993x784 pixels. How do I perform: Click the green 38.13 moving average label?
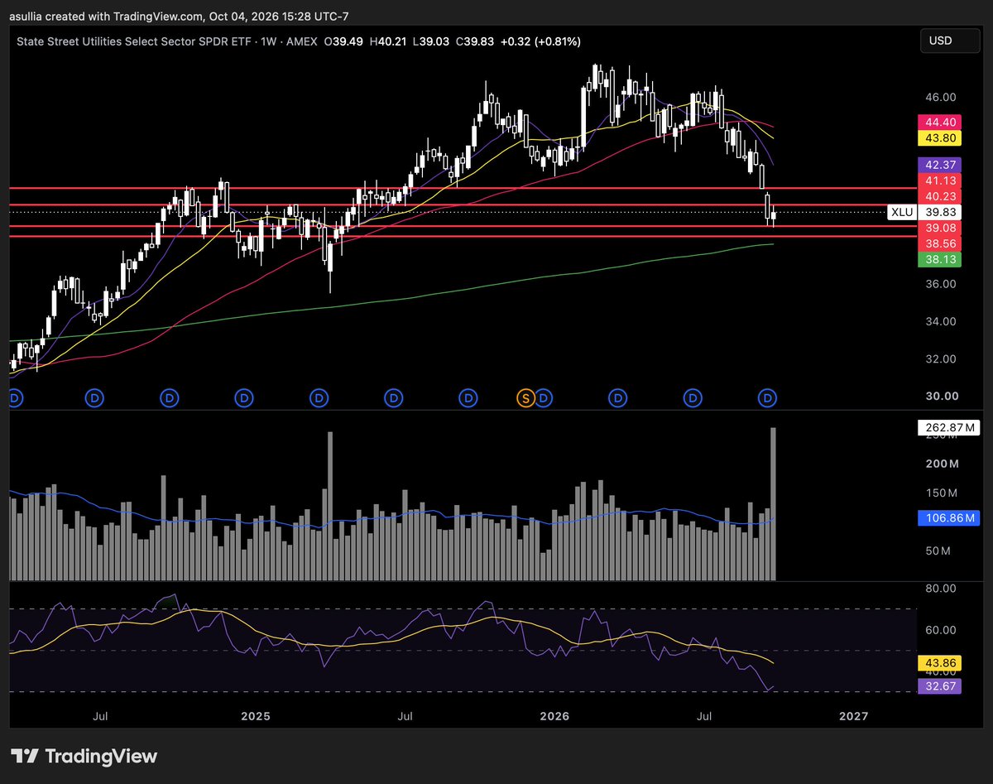click(939, 259)
